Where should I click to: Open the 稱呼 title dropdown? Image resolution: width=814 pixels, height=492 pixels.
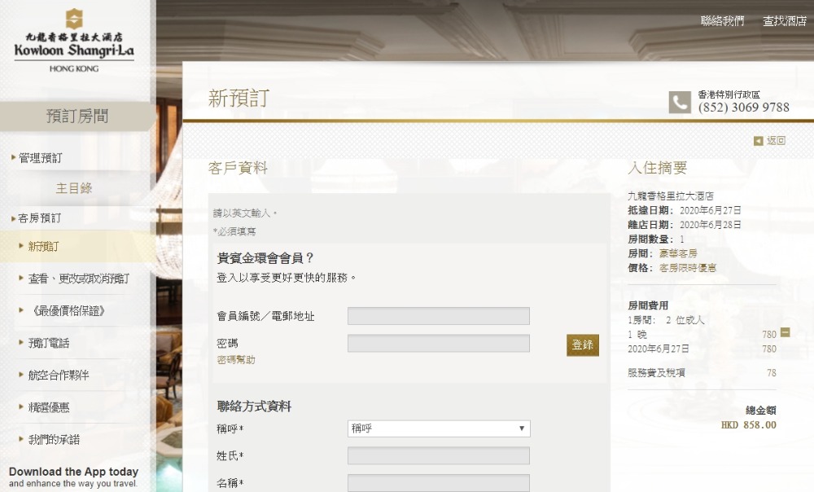438,428
